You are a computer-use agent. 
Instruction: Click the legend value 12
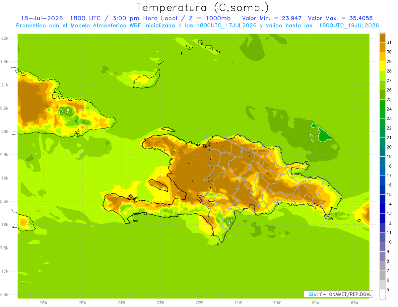[389, 223]
